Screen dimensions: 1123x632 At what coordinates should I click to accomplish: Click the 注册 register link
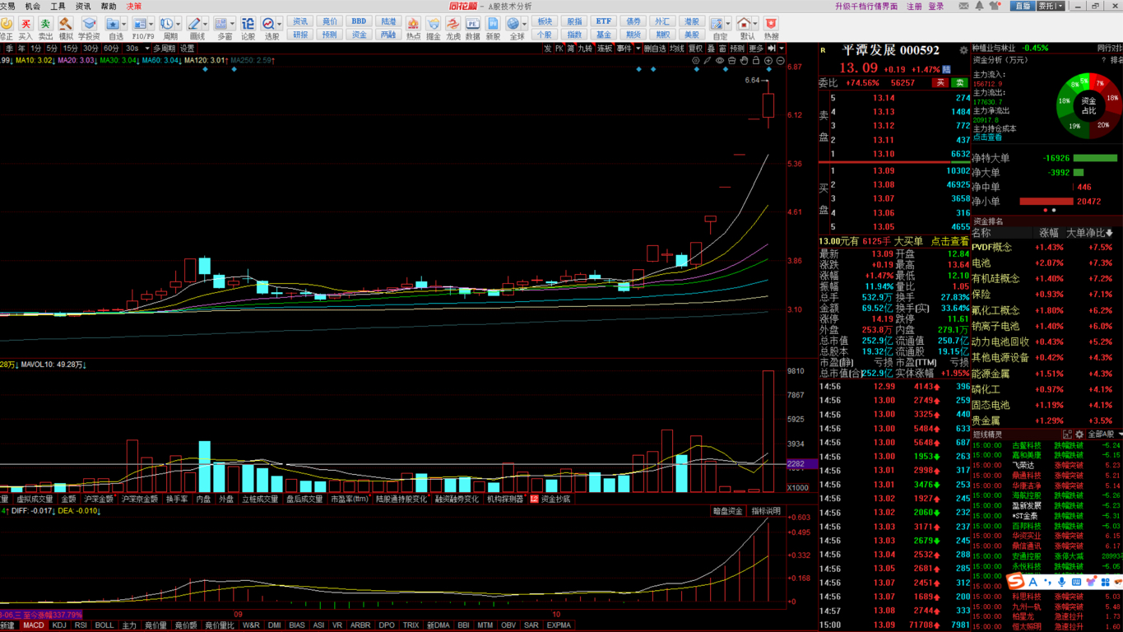(915, 7)
